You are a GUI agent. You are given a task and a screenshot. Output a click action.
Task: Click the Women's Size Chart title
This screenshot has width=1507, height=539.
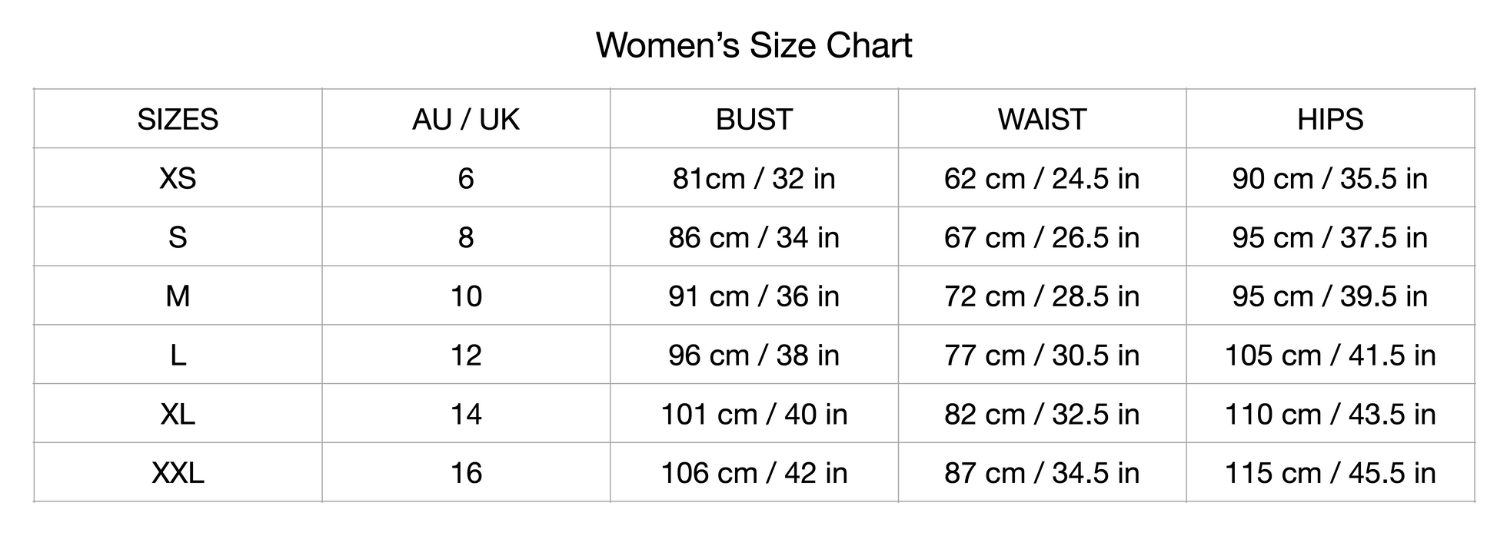(753, 45)
